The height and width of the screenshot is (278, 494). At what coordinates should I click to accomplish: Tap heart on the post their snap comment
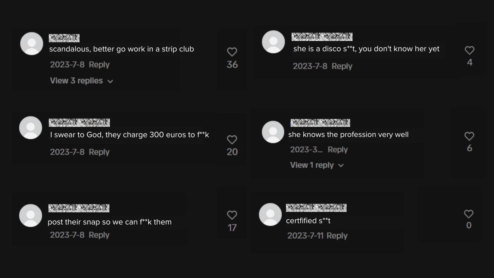click(x=232, y=215)
